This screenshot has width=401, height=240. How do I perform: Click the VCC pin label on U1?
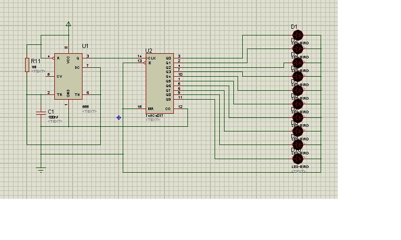click(x=68, y=60)
